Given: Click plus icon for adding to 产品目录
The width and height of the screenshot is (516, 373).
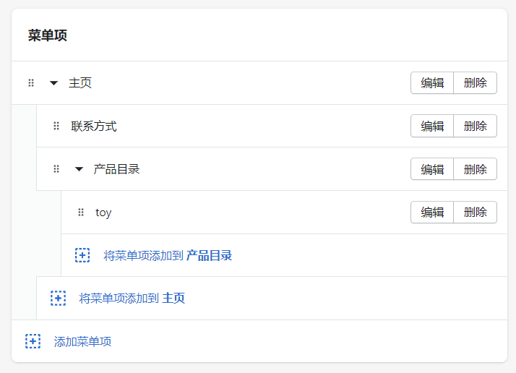Looking at the screenshot, I should 82,255.
